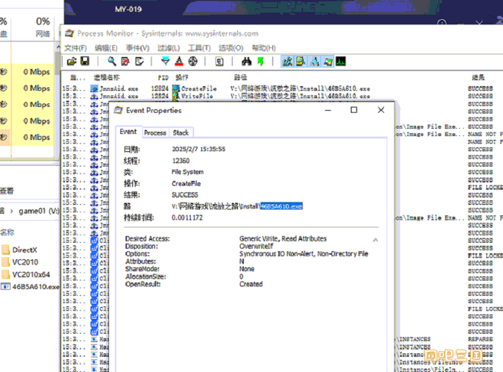Image resolution: width=503 pixels, height=372 pixels.
Task: Toggle event capture with the magnifier icon
Action: pyautogui.click(x=112, y=61)
